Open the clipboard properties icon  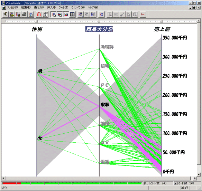coord(45,14)
